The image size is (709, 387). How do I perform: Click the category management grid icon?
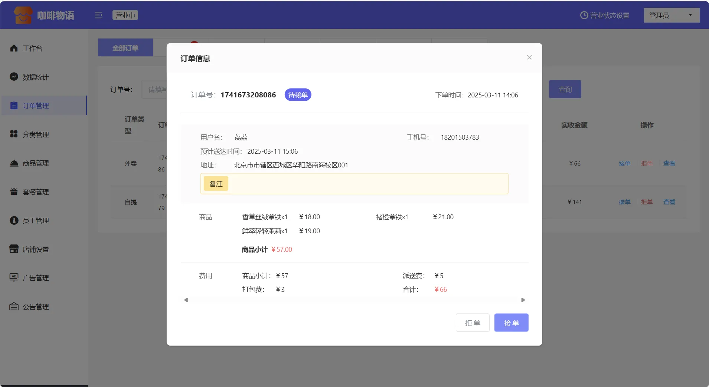(14, 134)
